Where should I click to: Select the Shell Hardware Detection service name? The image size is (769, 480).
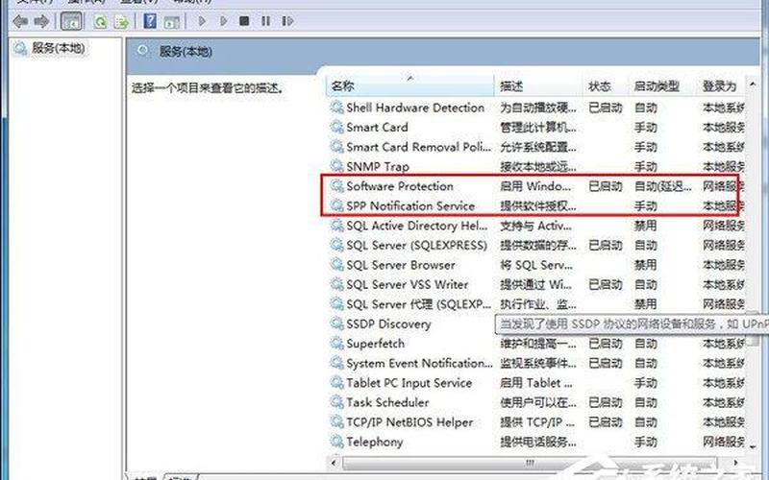tap(415, 108)
